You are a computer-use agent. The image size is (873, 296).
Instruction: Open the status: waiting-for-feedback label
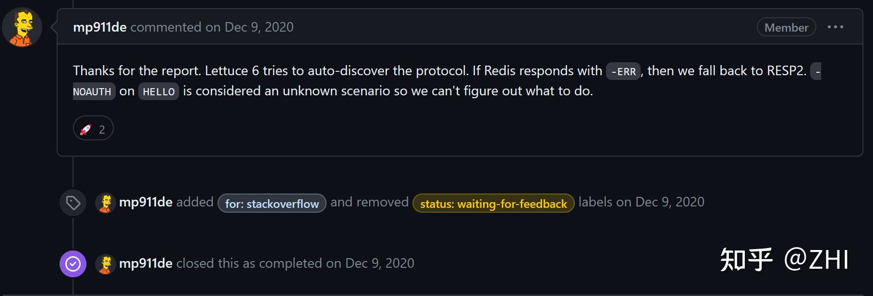coord(493,203)
